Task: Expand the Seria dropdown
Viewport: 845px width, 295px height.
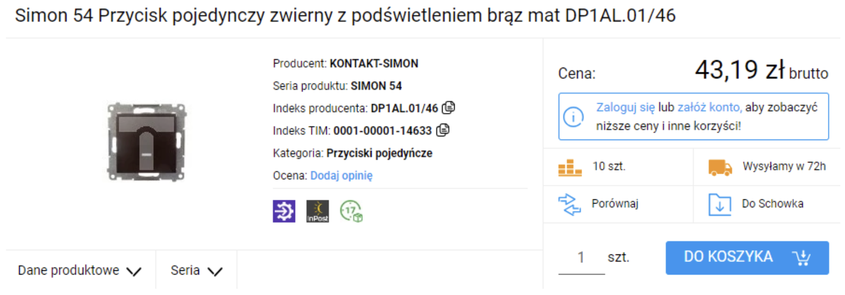Action: (x=196, y=271)
